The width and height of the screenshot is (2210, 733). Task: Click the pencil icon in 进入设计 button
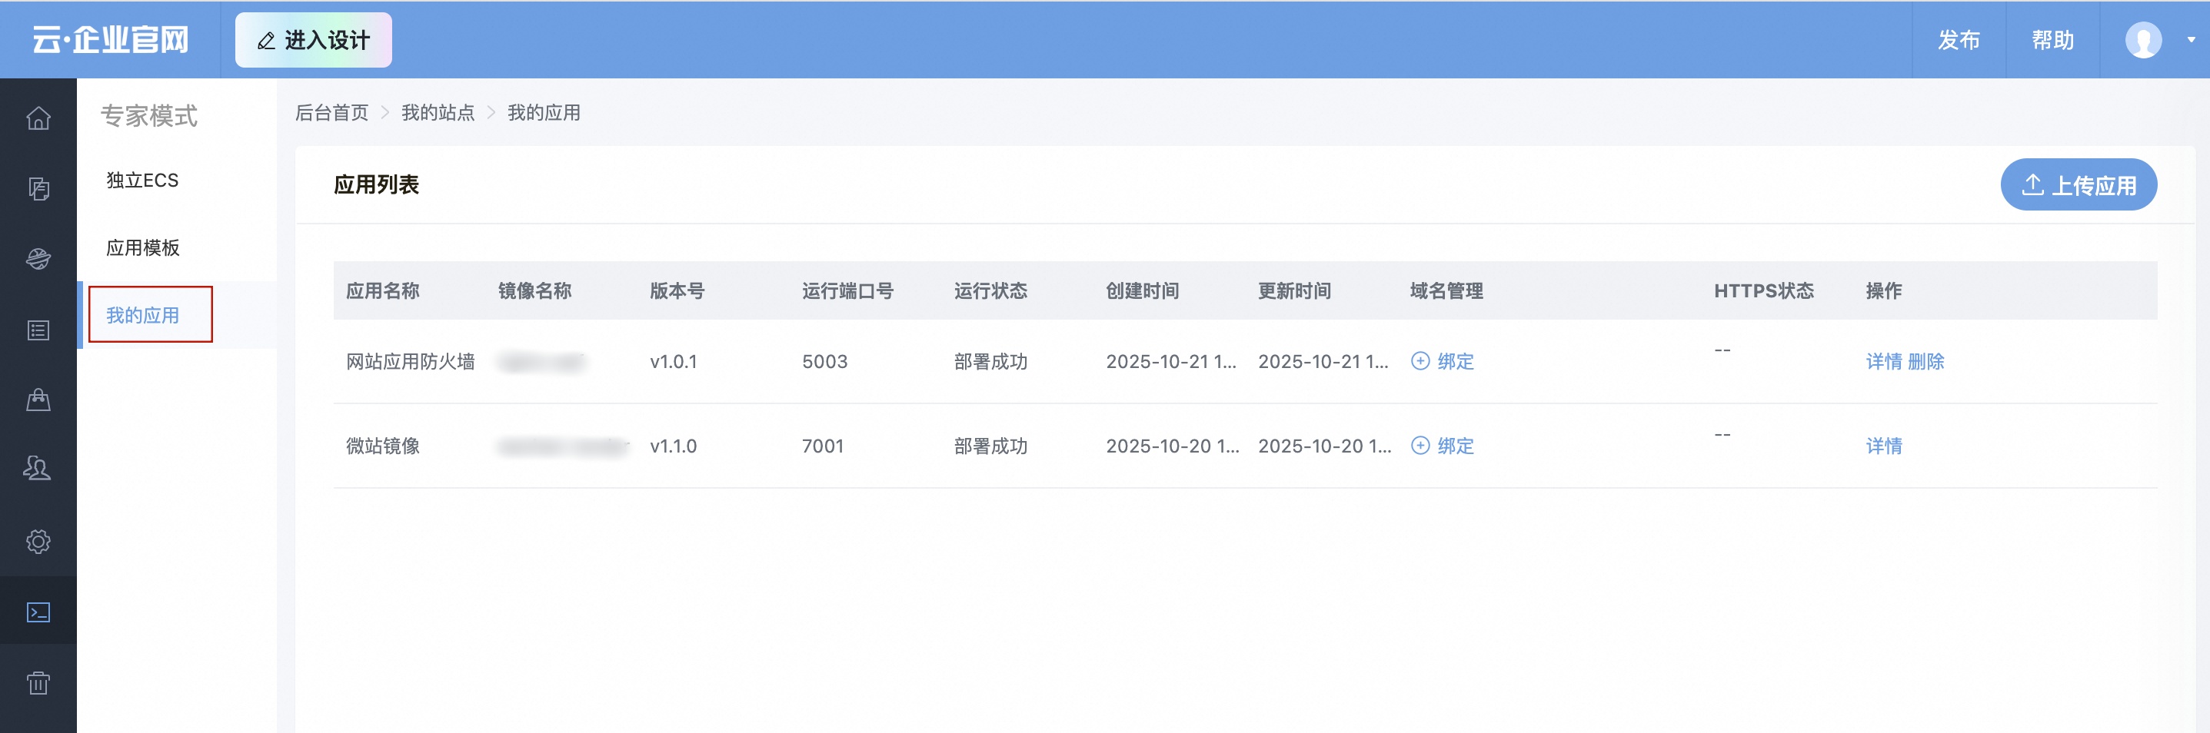click(x=265, y=39)
